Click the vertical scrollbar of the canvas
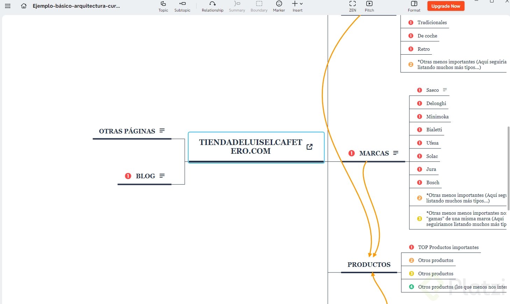The width and height of the screenshot is (510, 304). pos(508,168)
